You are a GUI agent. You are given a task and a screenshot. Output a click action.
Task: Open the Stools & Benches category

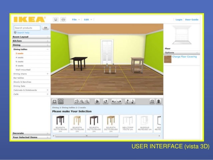point(22,82)
